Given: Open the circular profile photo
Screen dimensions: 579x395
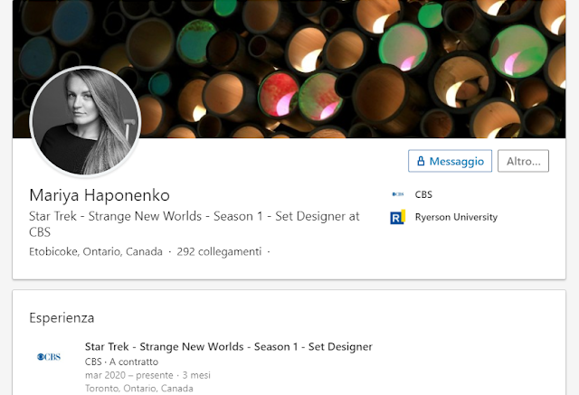Looking at the screenshot, I should [85, 121].
